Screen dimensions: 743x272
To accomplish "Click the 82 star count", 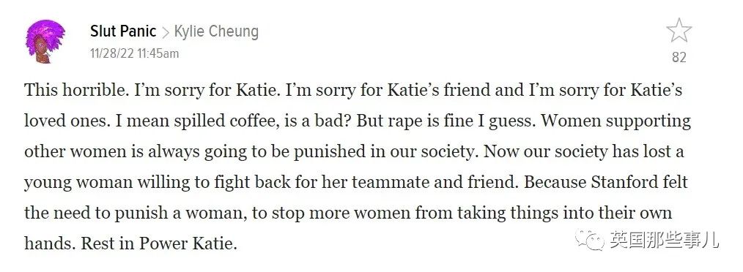I will 679,57.
